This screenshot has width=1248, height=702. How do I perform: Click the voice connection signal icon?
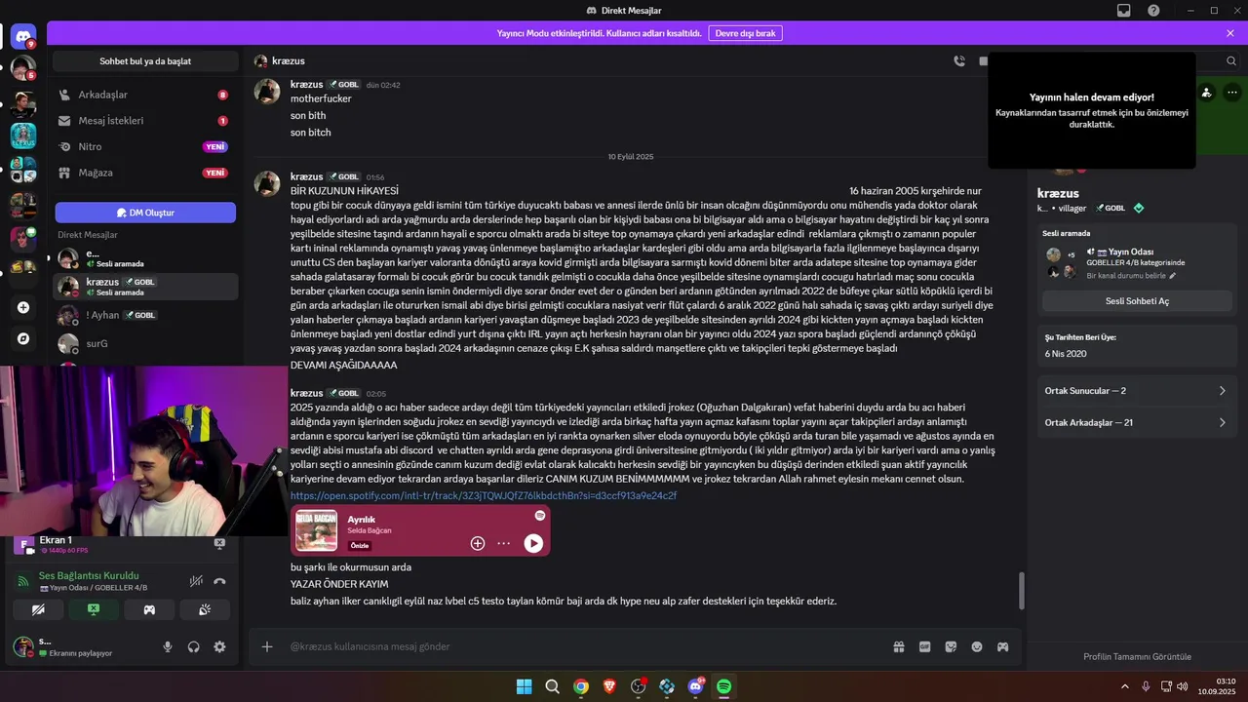point(24,581)
